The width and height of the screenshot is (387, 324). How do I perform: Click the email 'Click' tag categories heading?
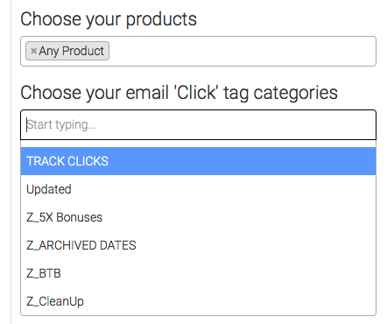point(179,93)
